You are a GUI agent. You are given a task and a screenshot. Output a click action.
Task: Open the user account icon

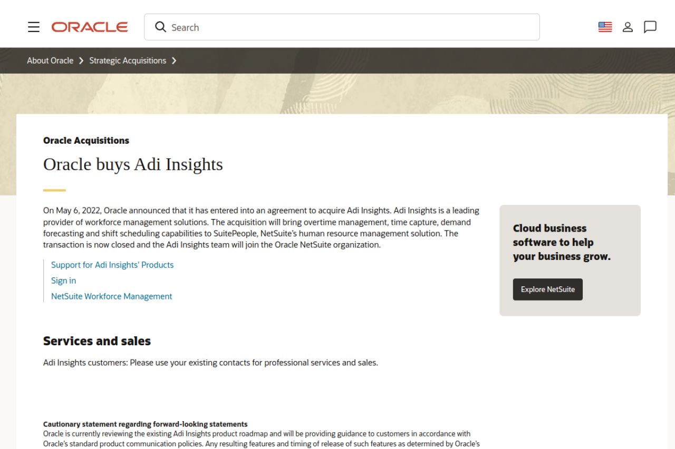pyautogui.click(x=628, y=27)
